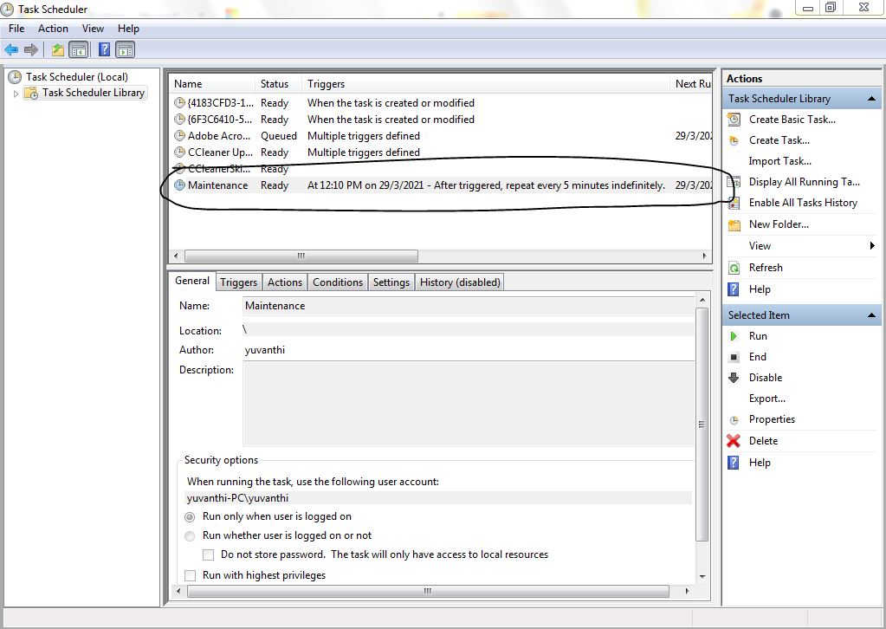Click the Help icon under Selected Item
This screenshot has height=629, width=886.
point(734,463)
